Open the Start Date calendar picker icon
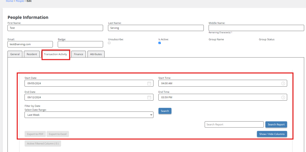 (149, 84)
